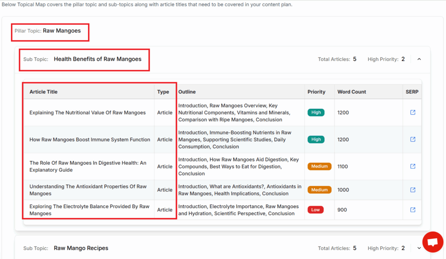This screenshot has height=259, width=446.
Task: Open SERP link for Immune System article
Action: (x=412, y=139)
